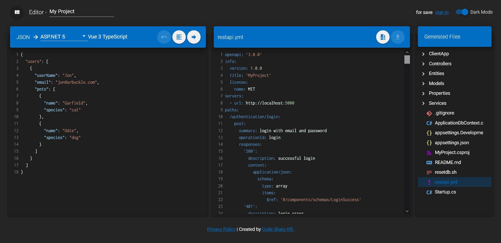Click the name: MIT license line
This screenshot has height=243, width=501.
[245, 89]
